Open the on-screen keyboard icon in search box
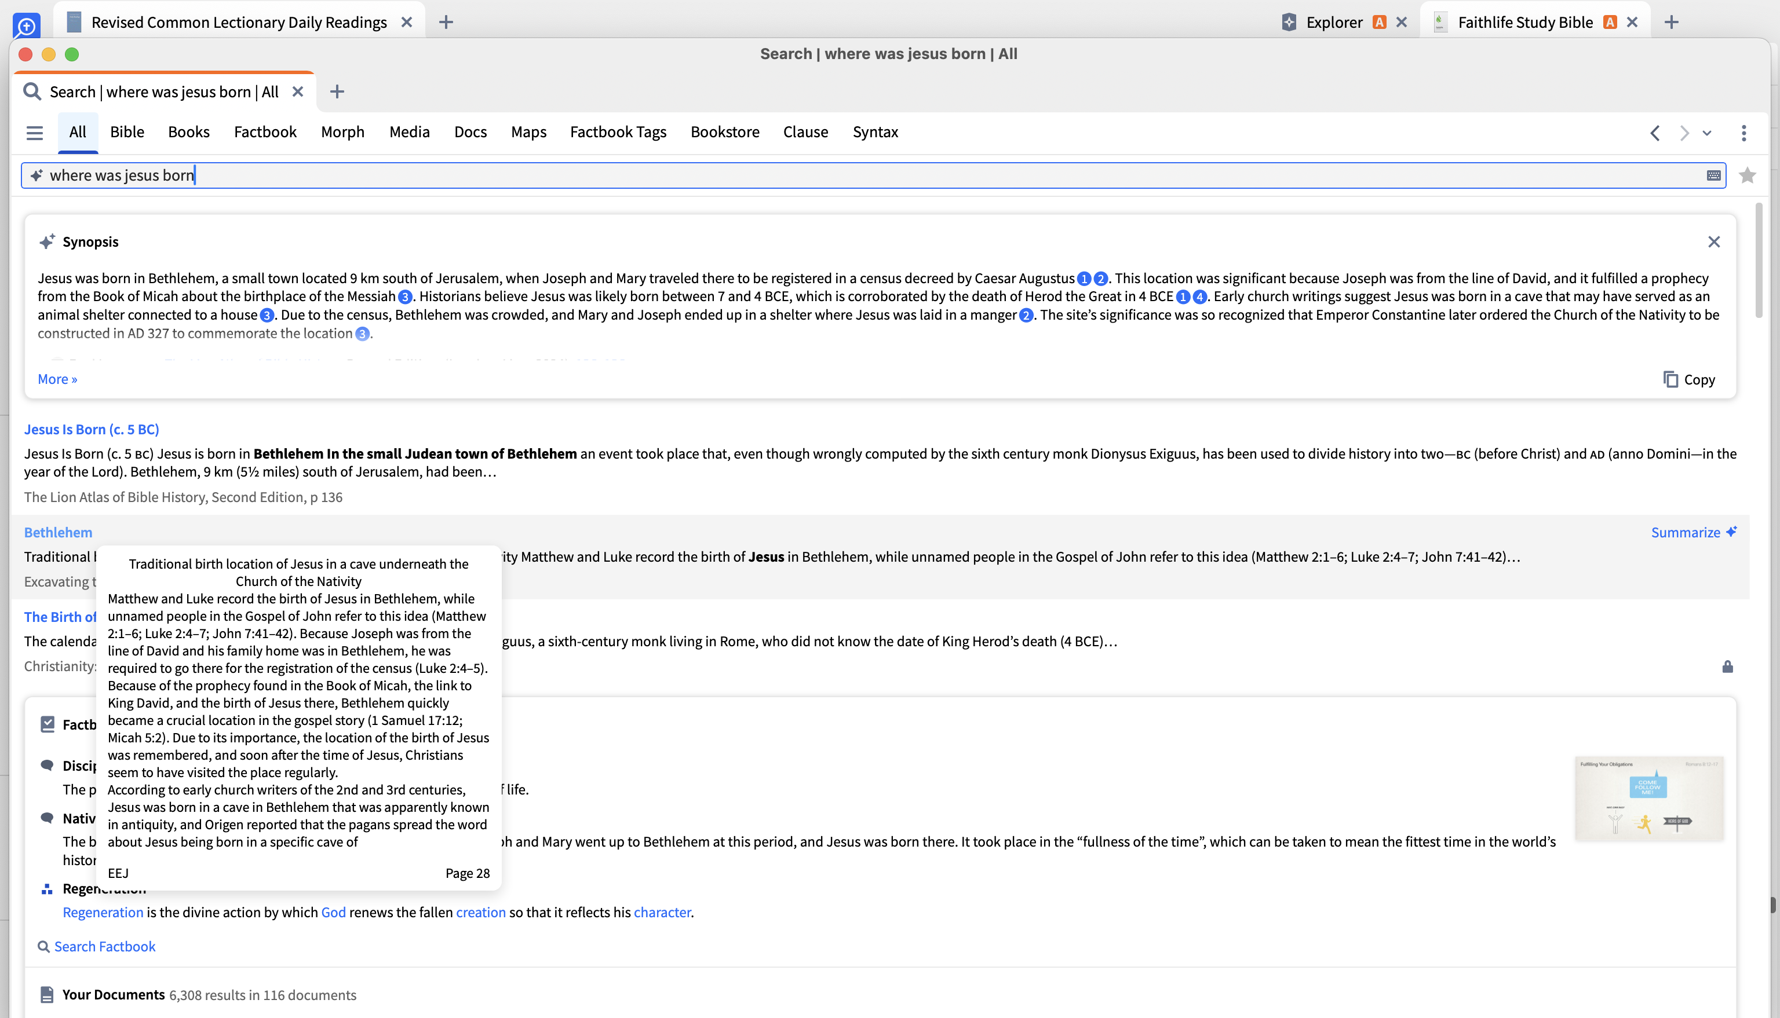Screen dimensions: 1780x1018 (x=1713, y=175)
